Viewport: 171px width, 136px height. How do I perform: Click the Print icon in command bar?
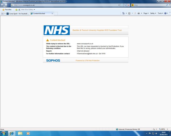pos(139,13)
